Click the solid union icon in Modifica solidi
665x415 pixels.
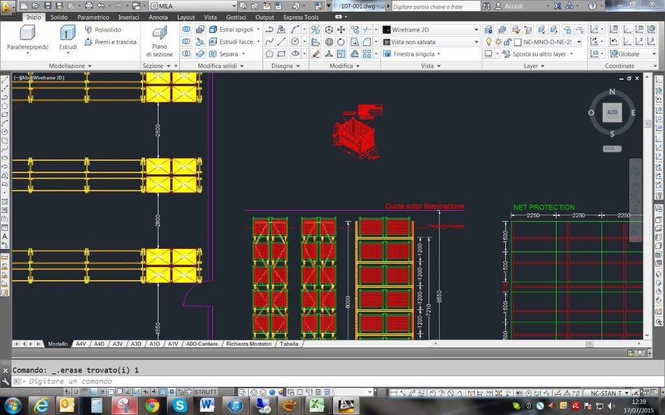[x=186, y=29]
